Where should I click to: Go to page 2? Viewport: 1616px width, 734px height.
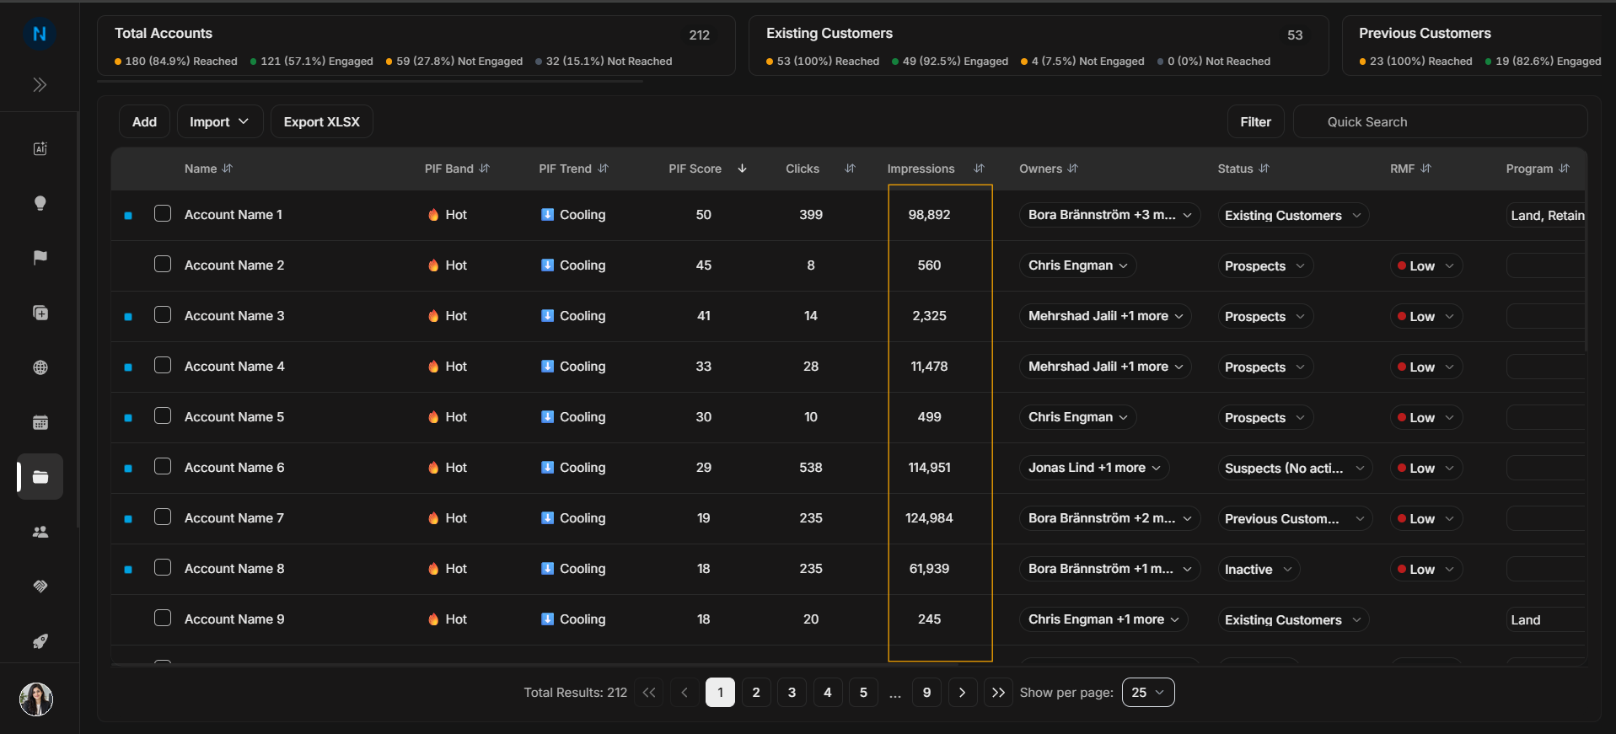756,693
